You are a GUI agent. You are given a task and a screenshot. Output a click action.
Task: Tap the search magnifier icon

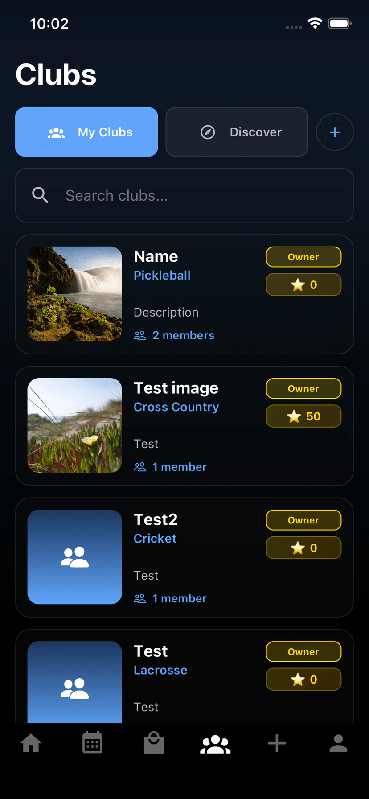tap(41, 195)
